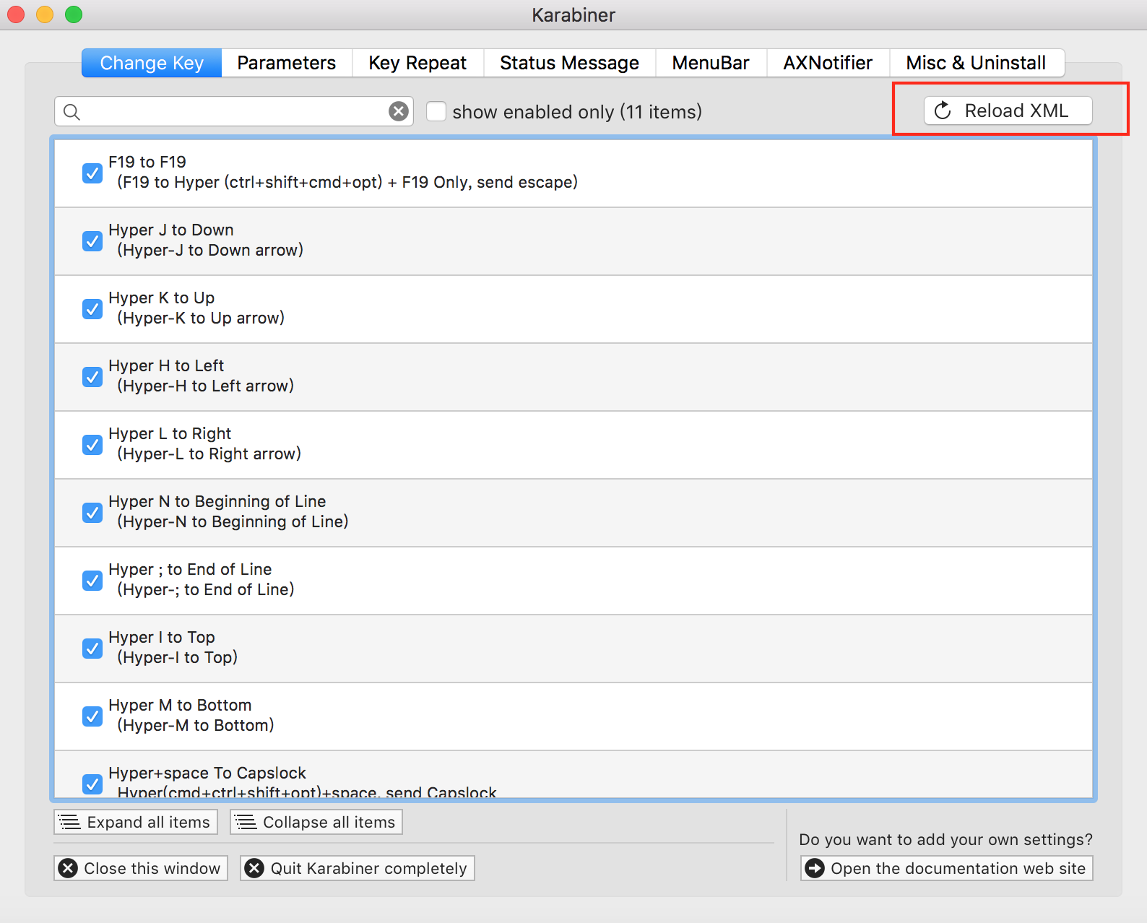The image size is (1147, 923).
Task: Click the Reload XML circular arrow icon
Action: (x=943, y=110)
